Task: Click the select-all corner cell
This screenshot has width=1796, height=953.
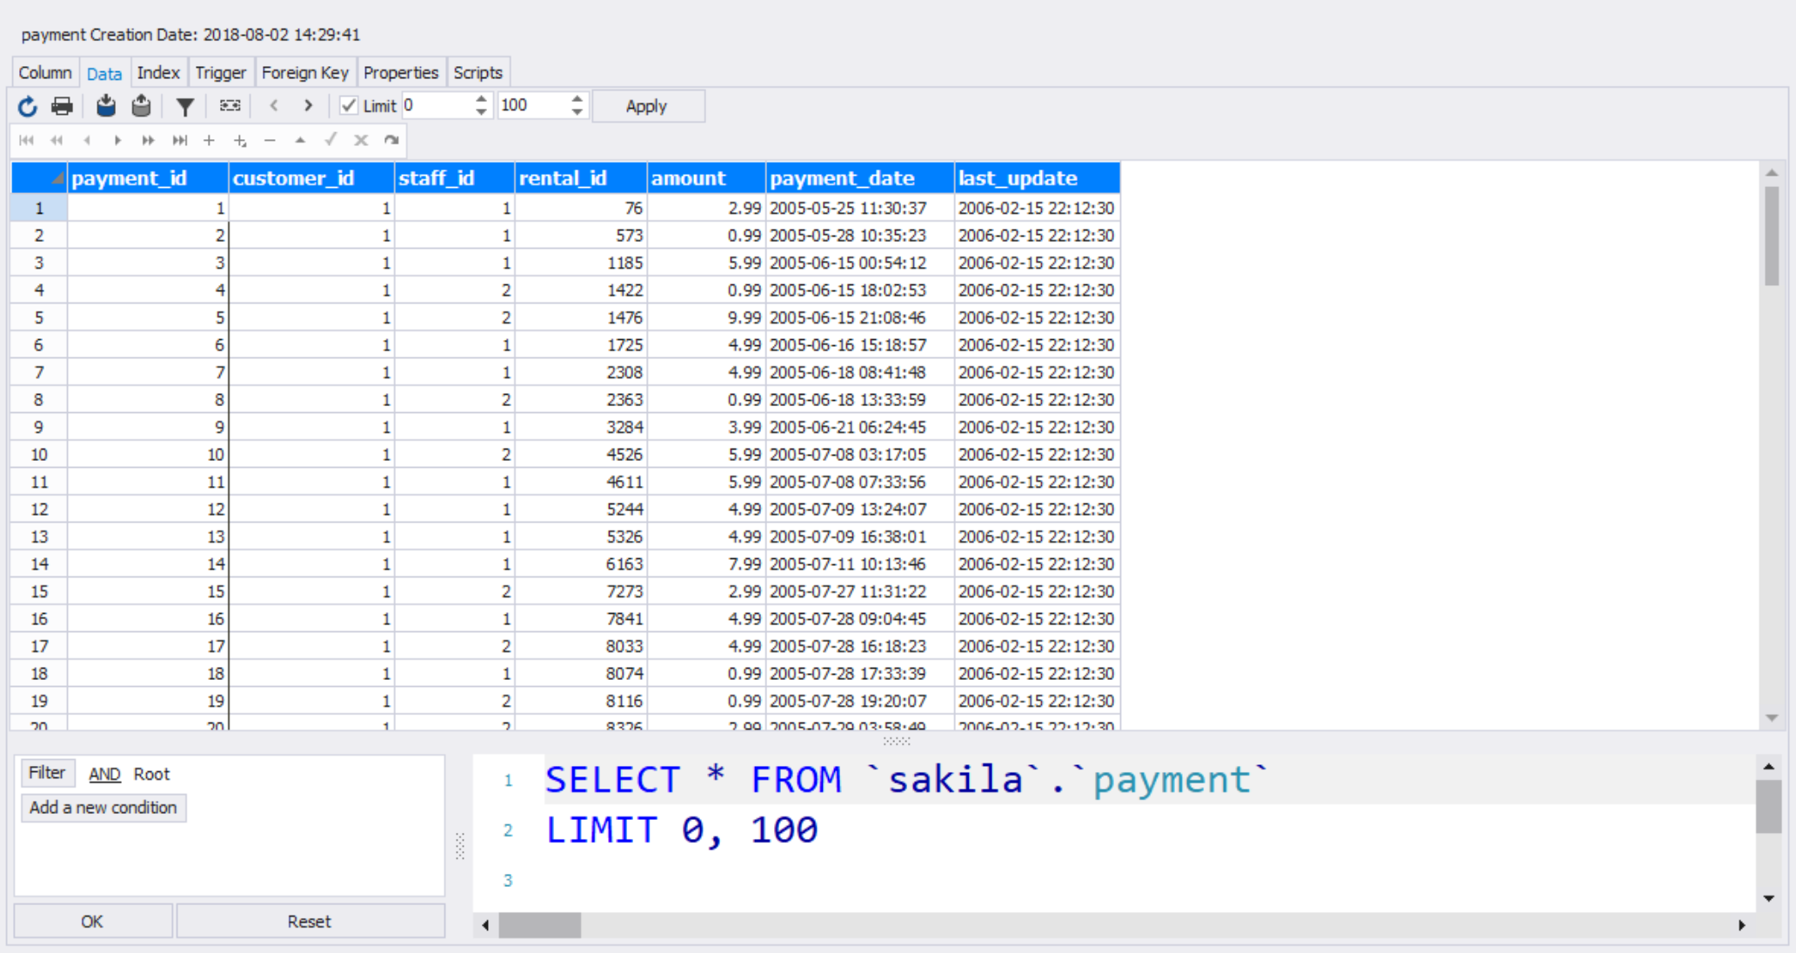Action: coord(39,178)
